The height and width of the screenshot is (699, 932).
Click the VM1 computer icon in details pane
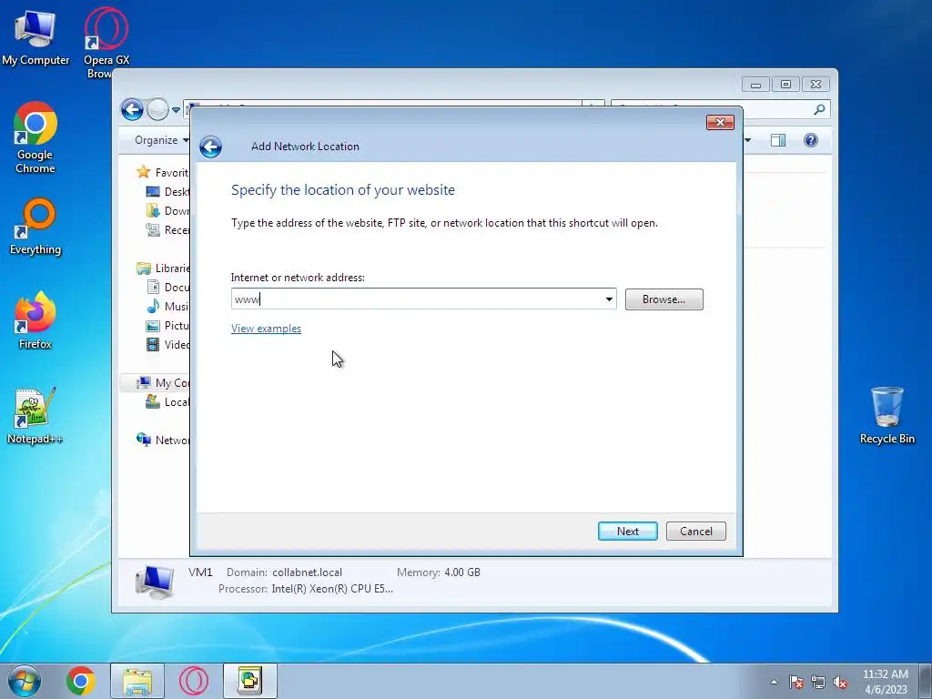pos(155,582)
